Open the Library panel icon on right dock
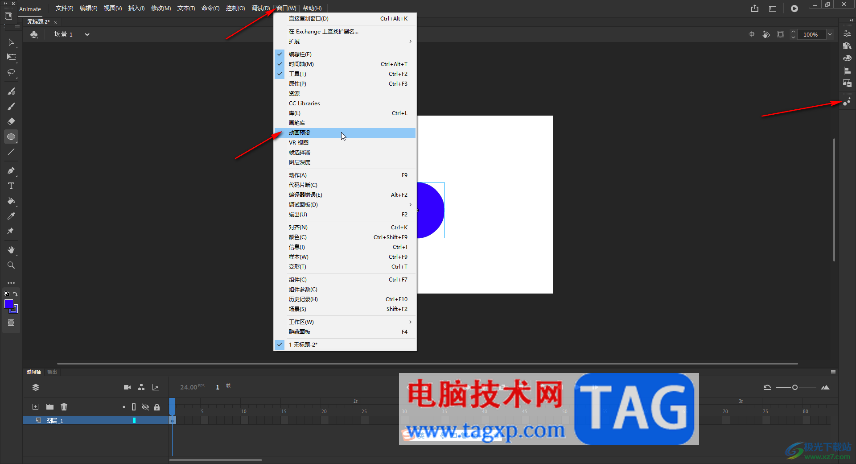The width and height of the screenshot is (856, 464). pyautogui.click(x=847, y=46)
